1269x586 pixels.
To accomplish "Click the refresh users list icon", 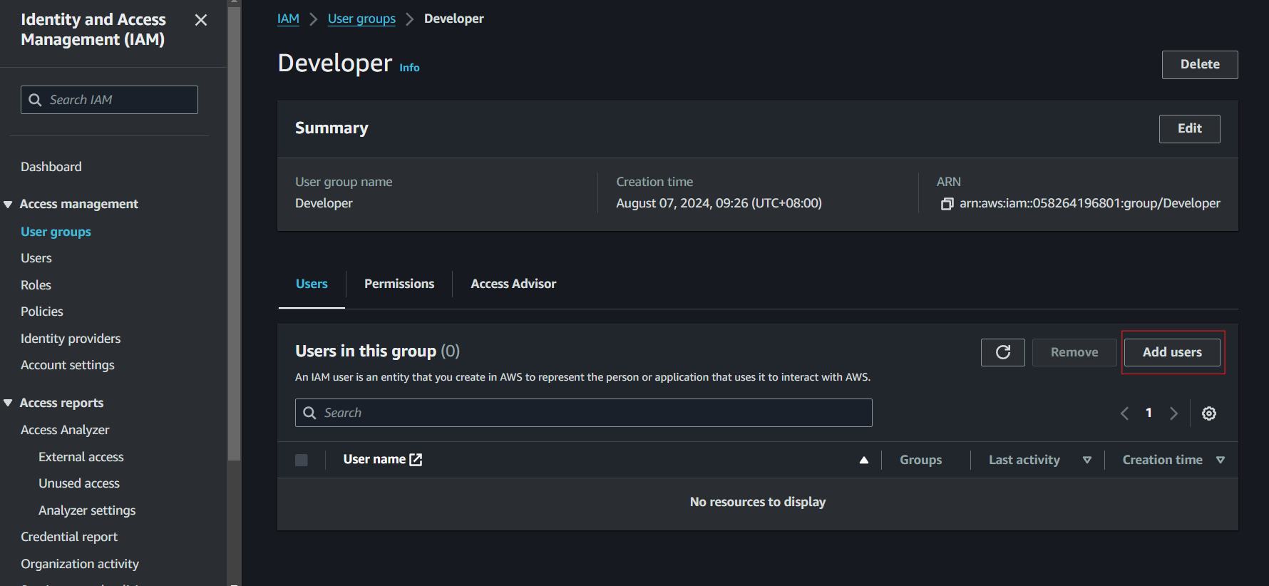I will click(x=1002, y=352).
